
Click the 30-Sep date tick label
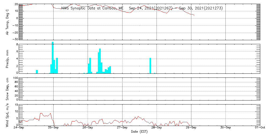(x=226, y=128)
